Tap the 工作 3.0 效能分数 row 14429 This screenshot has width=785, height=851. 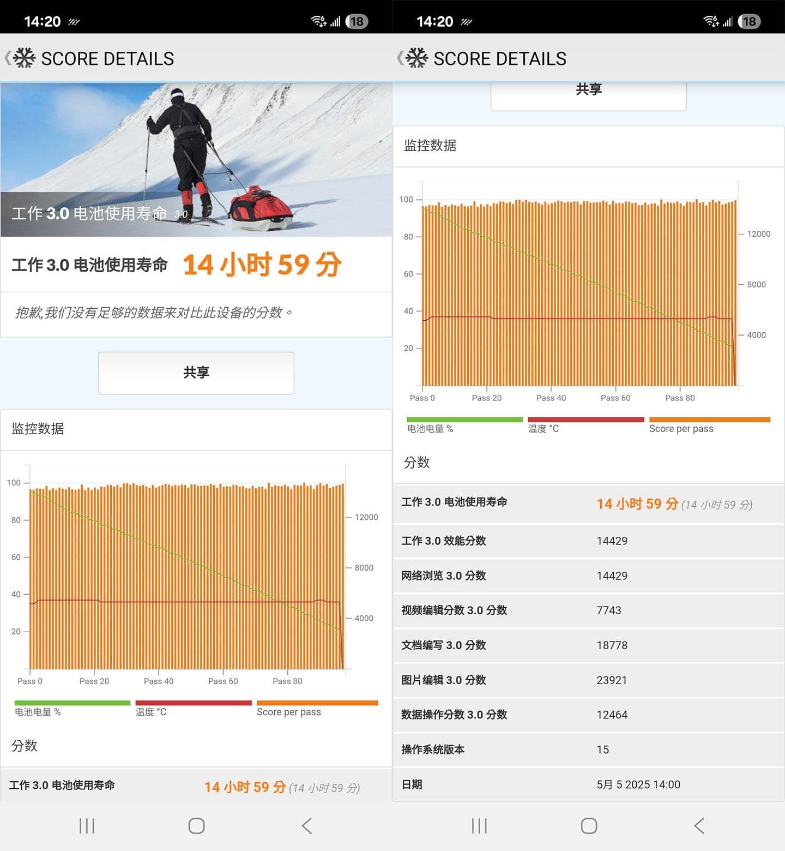tap(589, 541)
